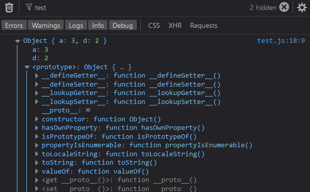Expand the __lookupGetter__ property
The width and height of the screenshot is (310, 192).
pos(37,93)
